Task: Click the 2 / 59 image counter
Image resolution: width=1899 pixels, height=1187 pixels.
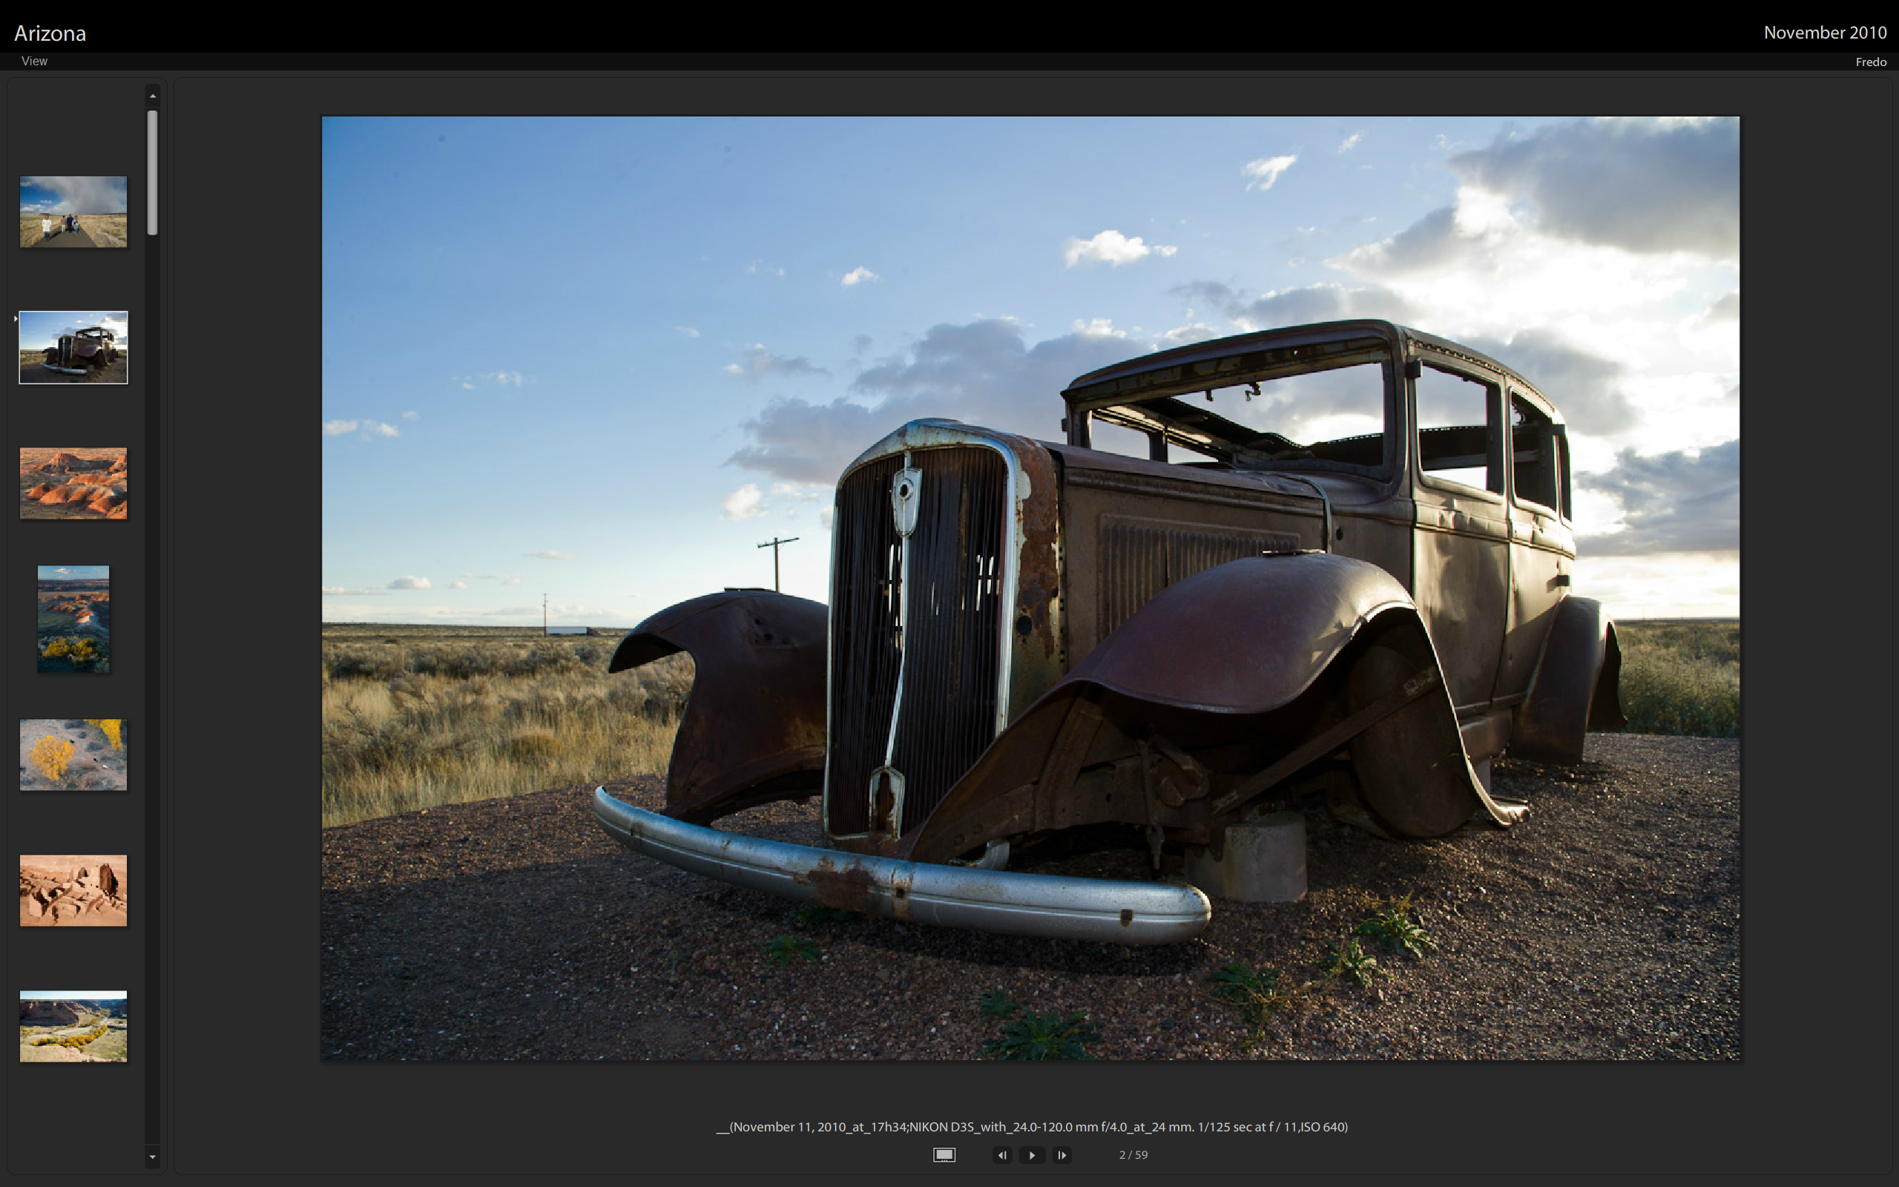Action: pos(1133,1155)
